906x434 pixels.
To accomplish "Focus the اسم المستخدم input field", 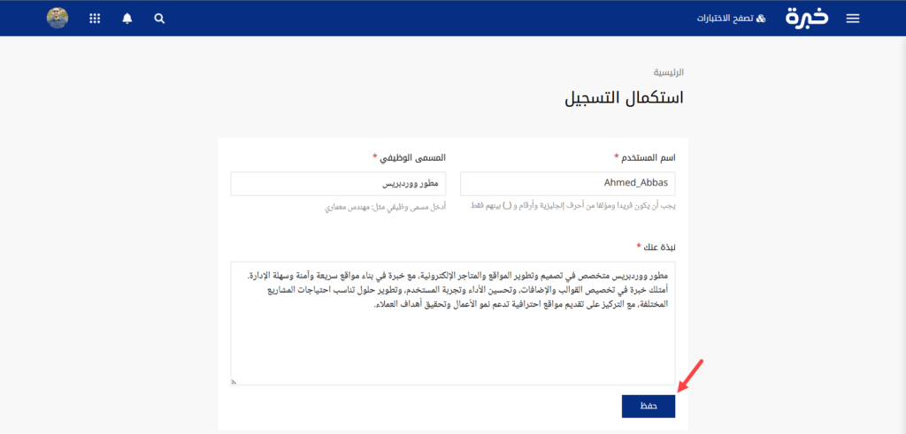I will coord(568,184).
